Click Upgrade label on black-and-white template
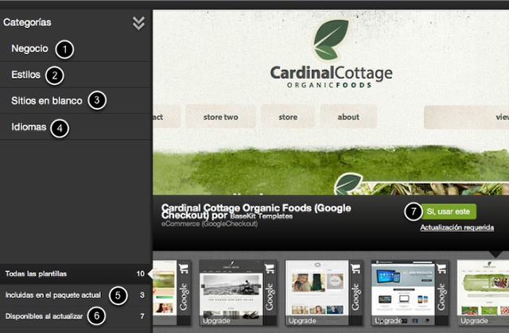509x333 pixels. (x=216, y=320)
